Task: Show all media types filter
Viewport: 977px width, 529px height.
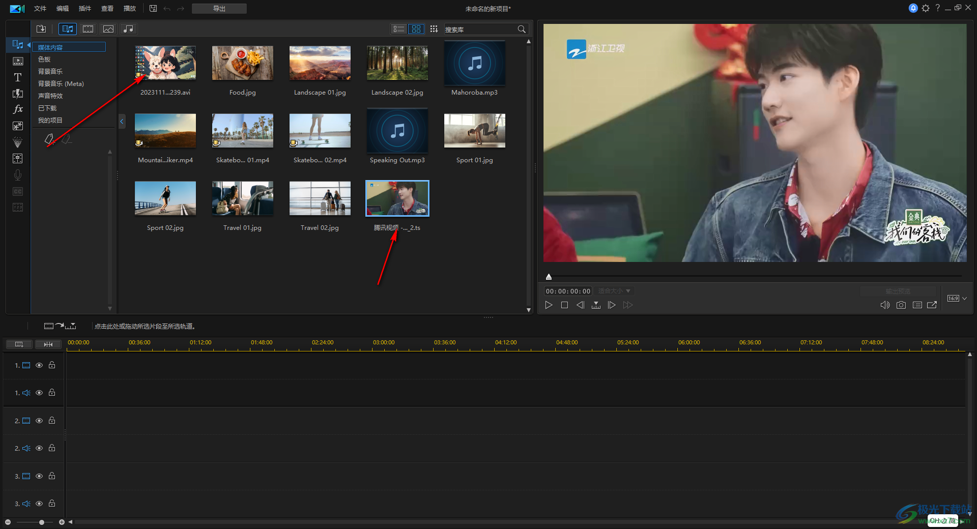Action: 67,29
